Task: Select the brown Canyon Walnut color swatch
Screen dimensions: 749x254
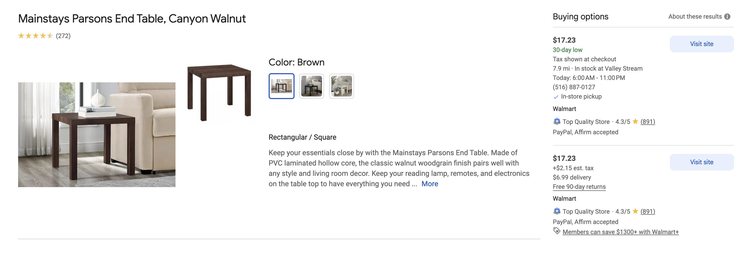Action: pos(281,86)
